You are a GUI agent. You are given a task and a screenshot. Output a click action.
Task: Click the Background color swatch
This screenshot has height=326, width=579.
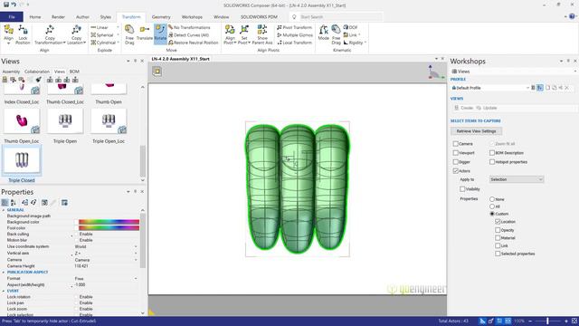(109, 222)
